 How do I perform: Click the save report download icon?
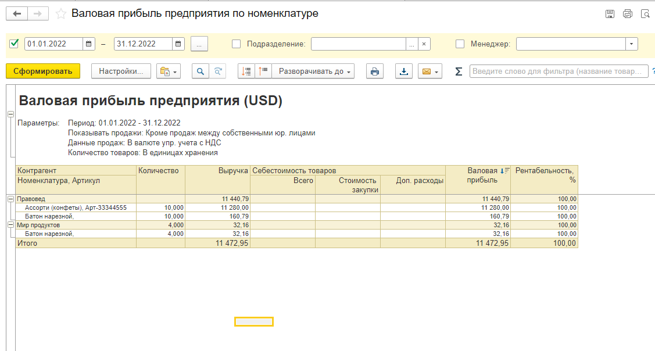pos(404,71)
